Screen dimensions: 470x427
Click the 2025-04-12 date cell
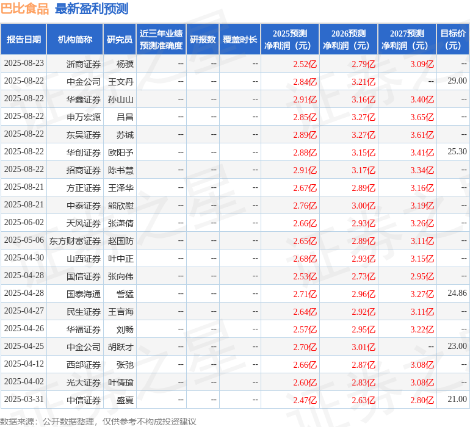click(24, 364)
